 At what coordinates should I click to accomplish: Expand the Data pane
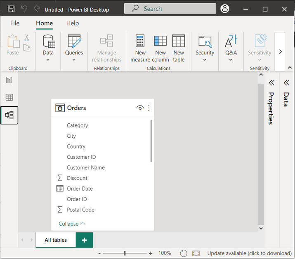click(286, 83)
